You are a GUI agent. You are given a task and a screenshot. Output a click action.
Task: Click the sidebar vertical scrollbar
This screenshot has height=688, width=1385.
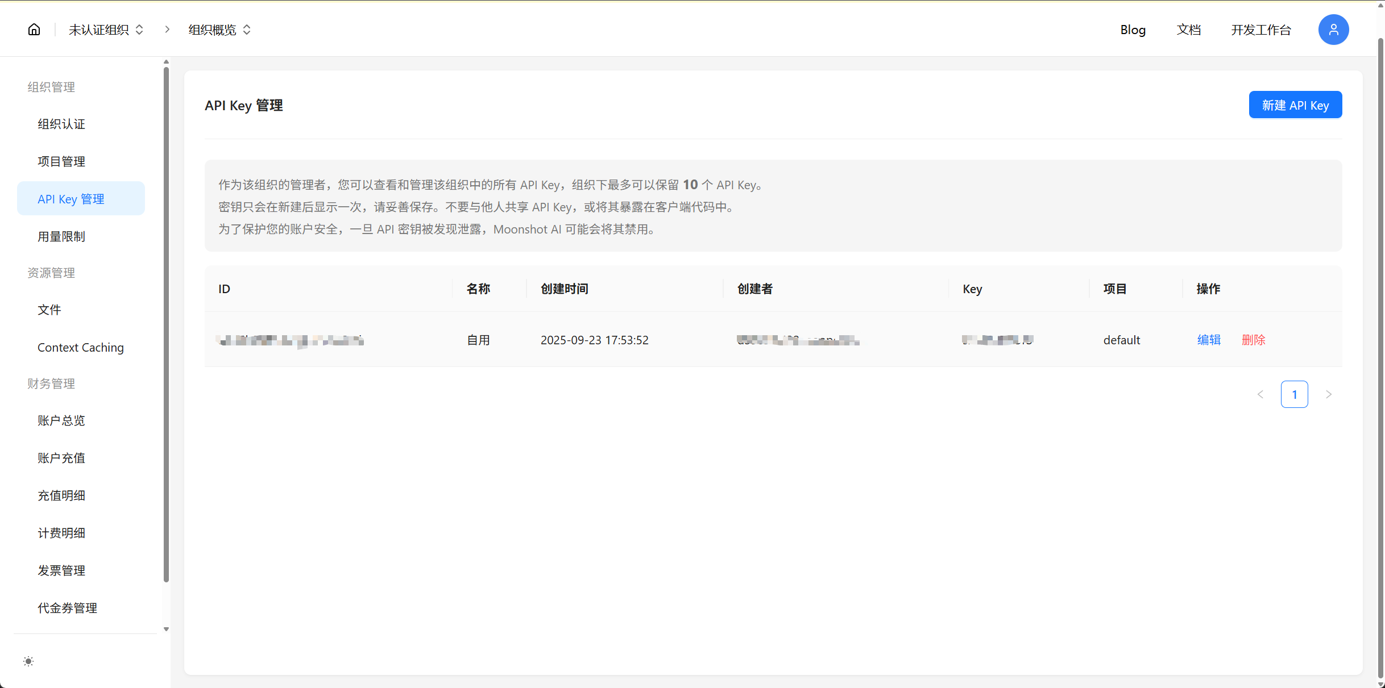[x=166, y=324]
